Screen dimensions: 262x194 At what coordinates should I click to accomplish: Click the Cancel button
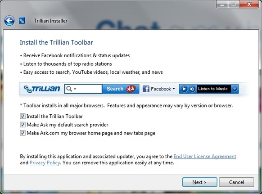point(236,182)
